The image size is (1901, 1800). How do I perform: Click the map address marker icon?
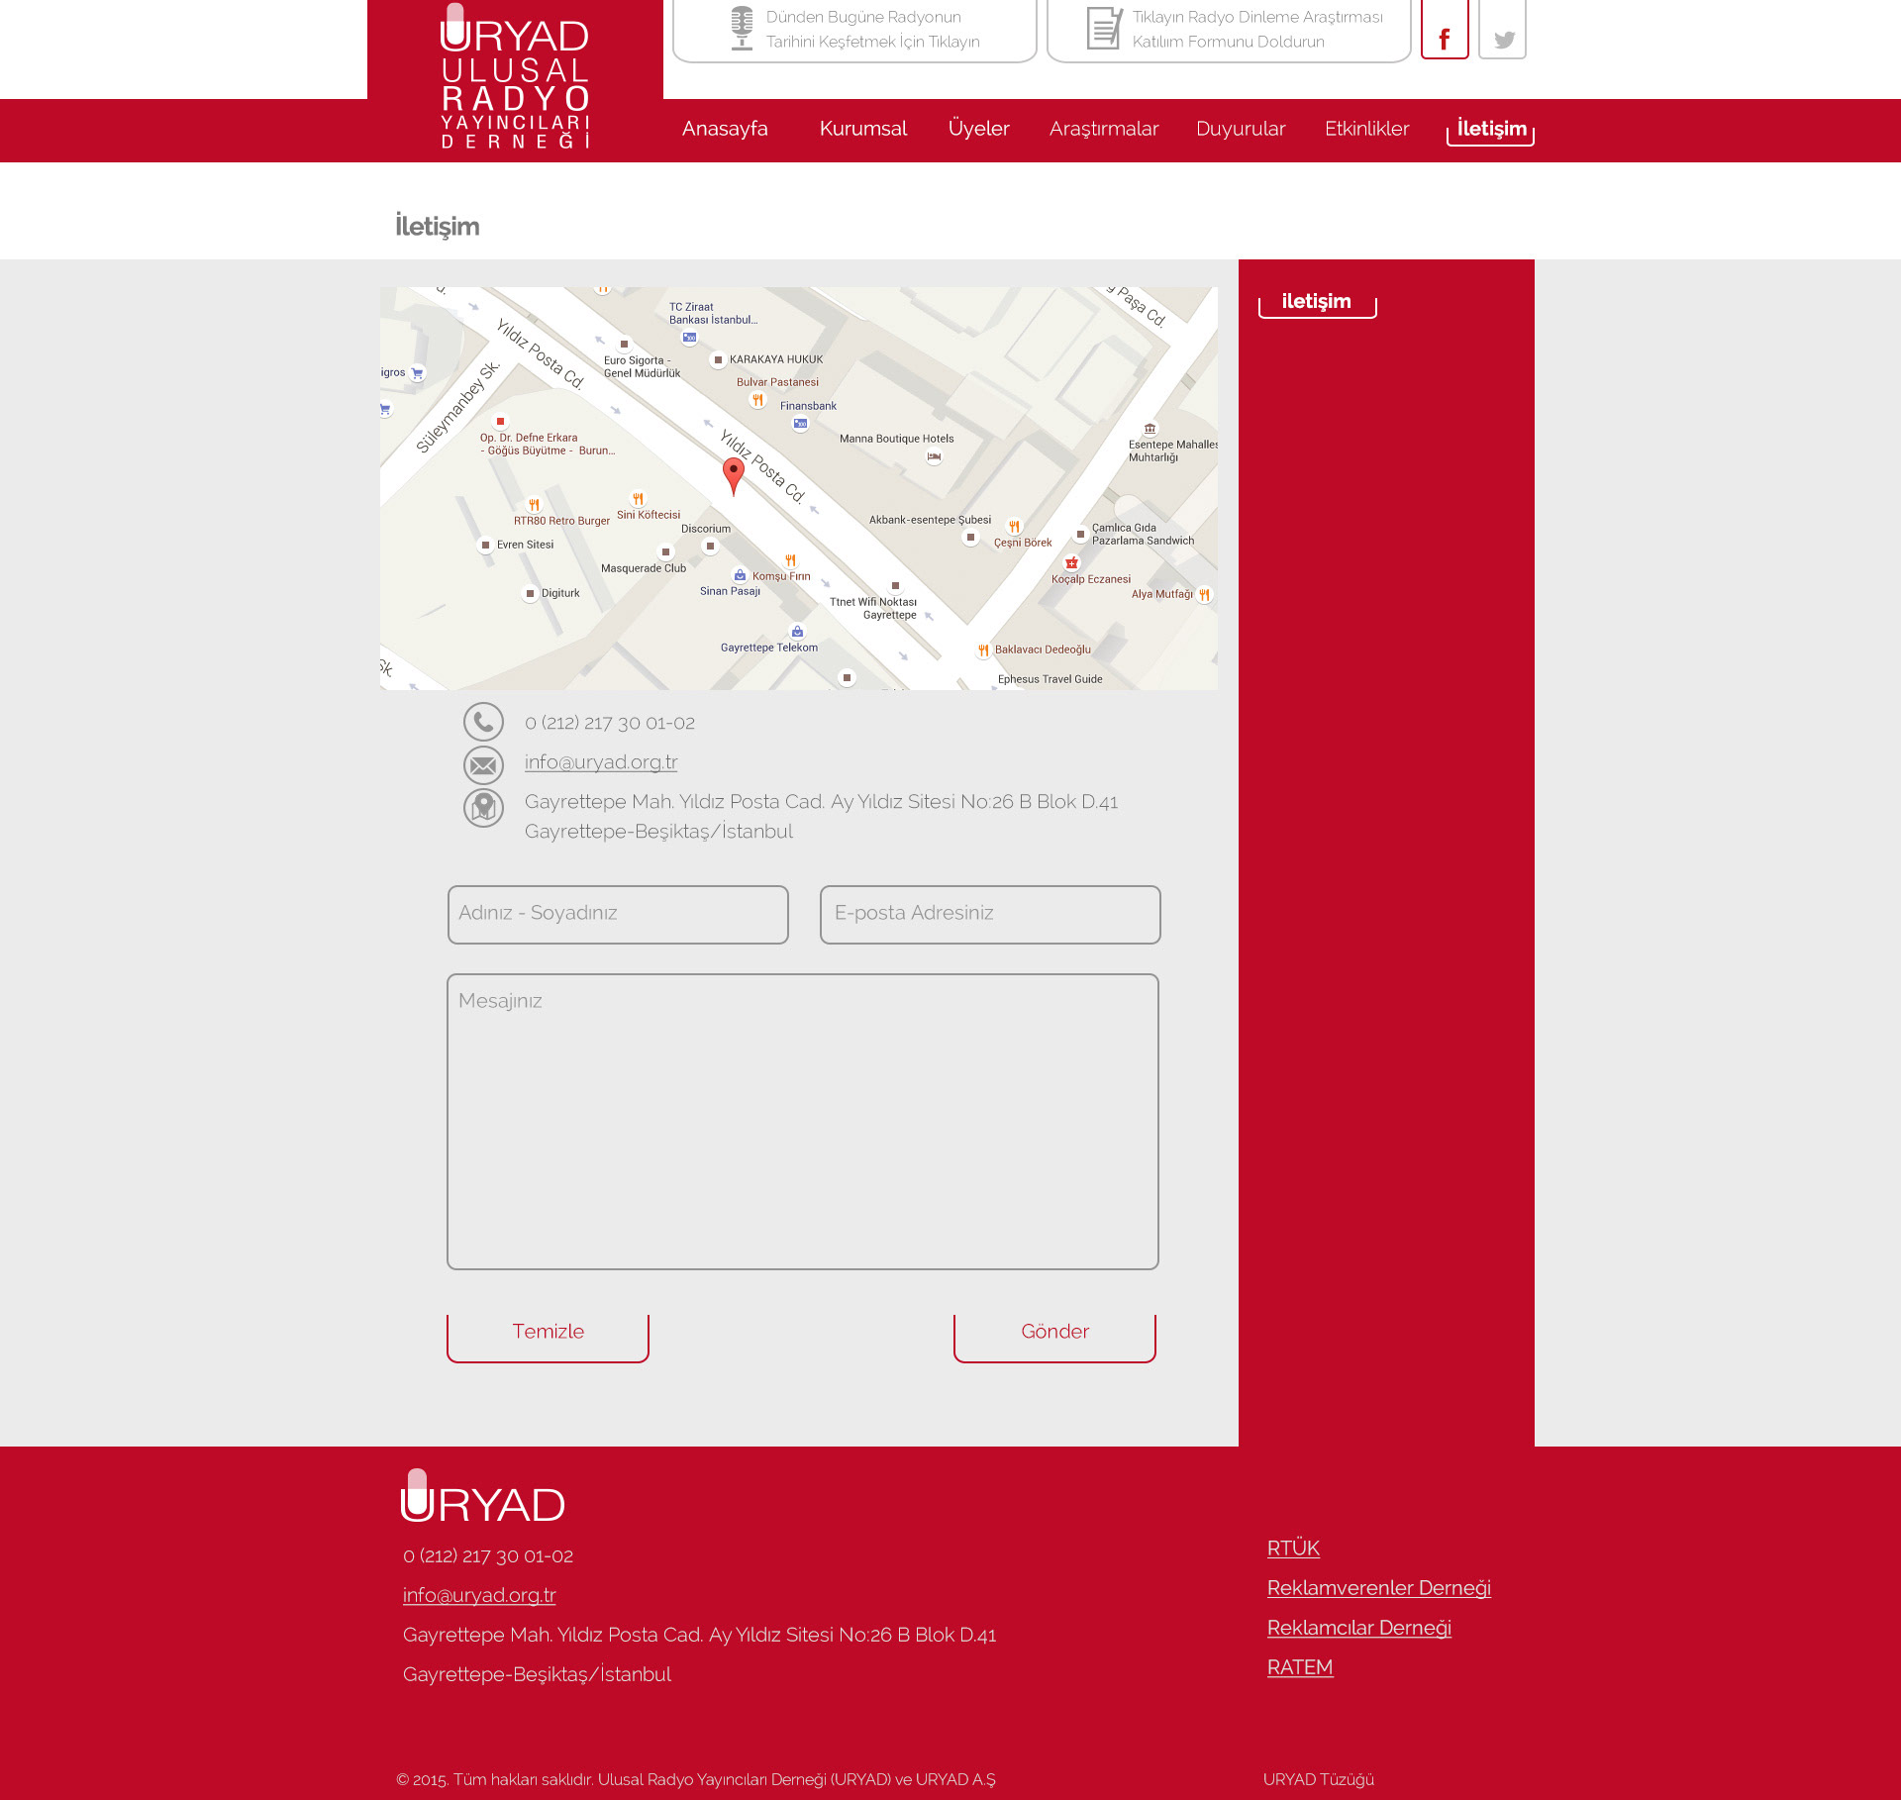pos(483,808)
